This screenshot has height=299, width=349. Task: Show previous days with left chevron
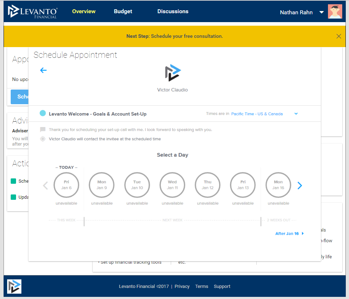tap(45, 186)
